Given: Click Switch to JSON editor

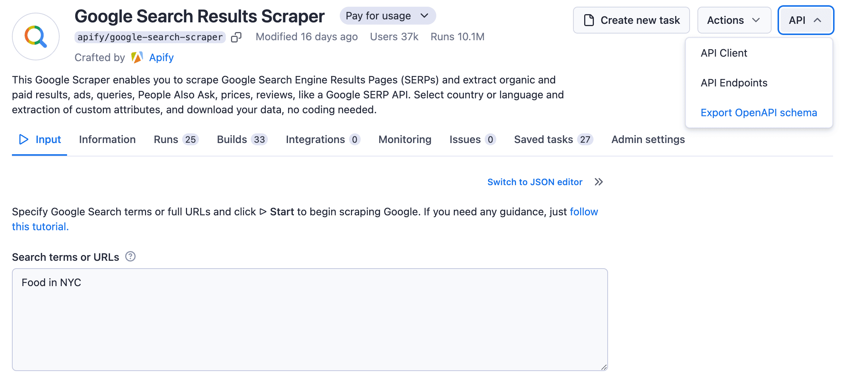Looking at the screenshot, I should (x=535, y=182).
